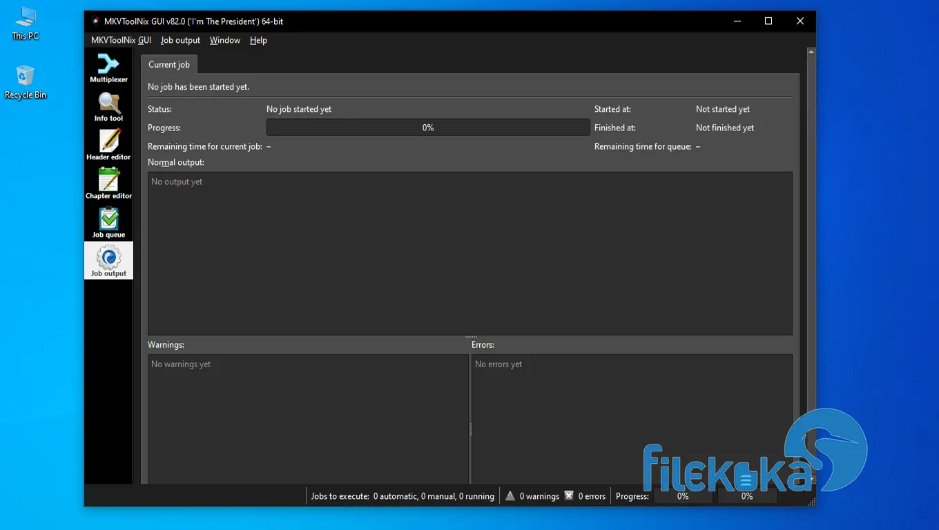The width and height of the screenshot is (939, 530).
Task: Click the job progress bar showing 0%
Action: [428, 128]
